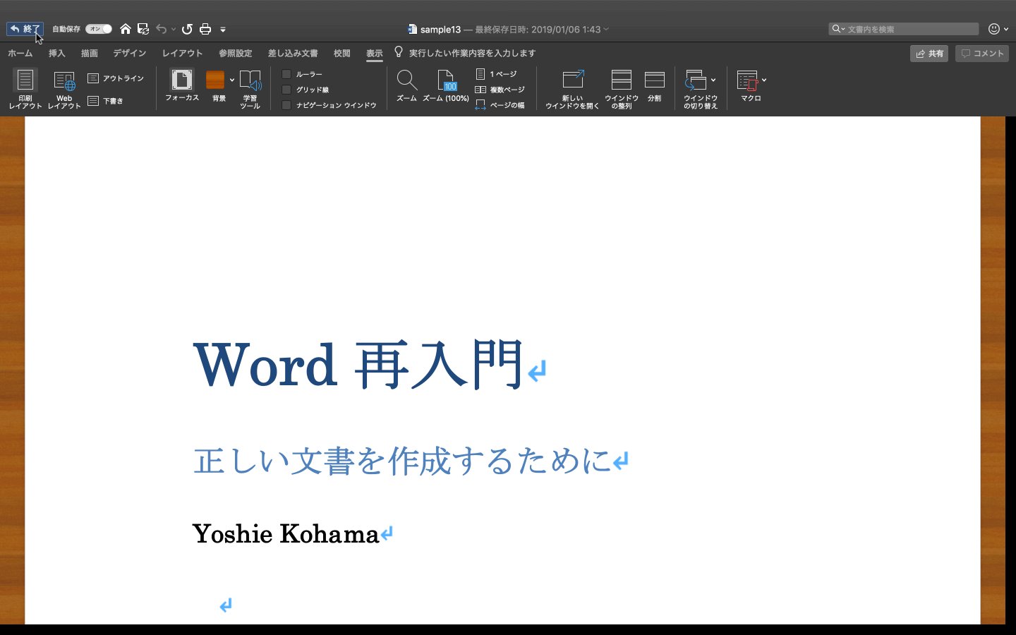
Task: Select the Print Layout view icon
Action: click(x=25, y=80)
